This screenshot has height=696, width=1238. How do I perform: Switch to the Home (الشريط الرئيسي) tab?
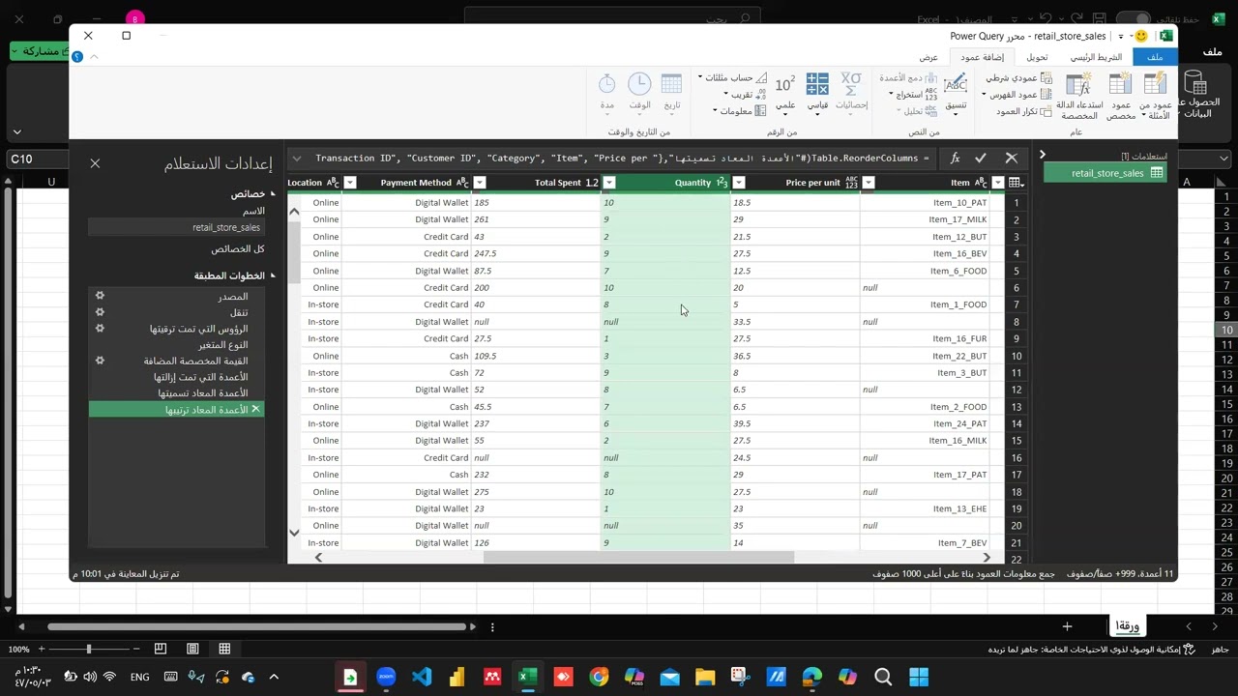[x=1096, y=57]
